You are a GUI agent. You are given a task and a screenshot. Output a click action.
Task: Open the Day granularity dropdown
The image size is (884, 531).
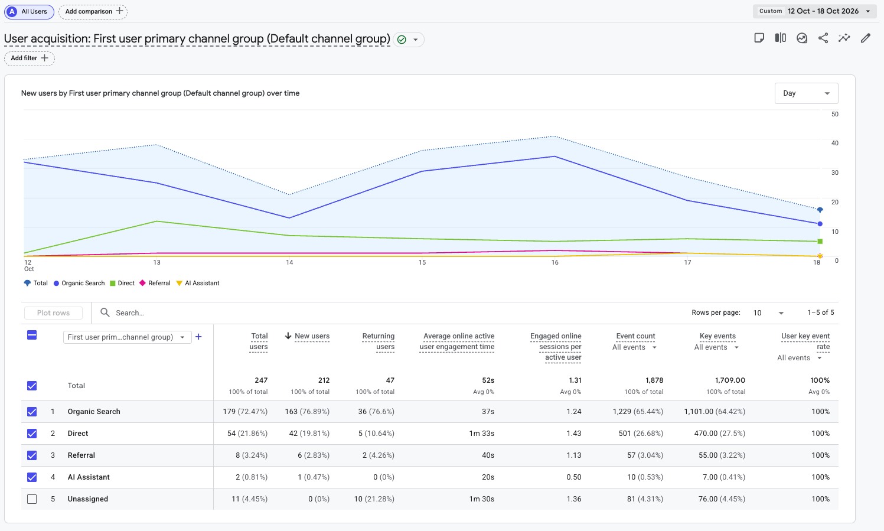pyautogui.click(x=806, y=93)
